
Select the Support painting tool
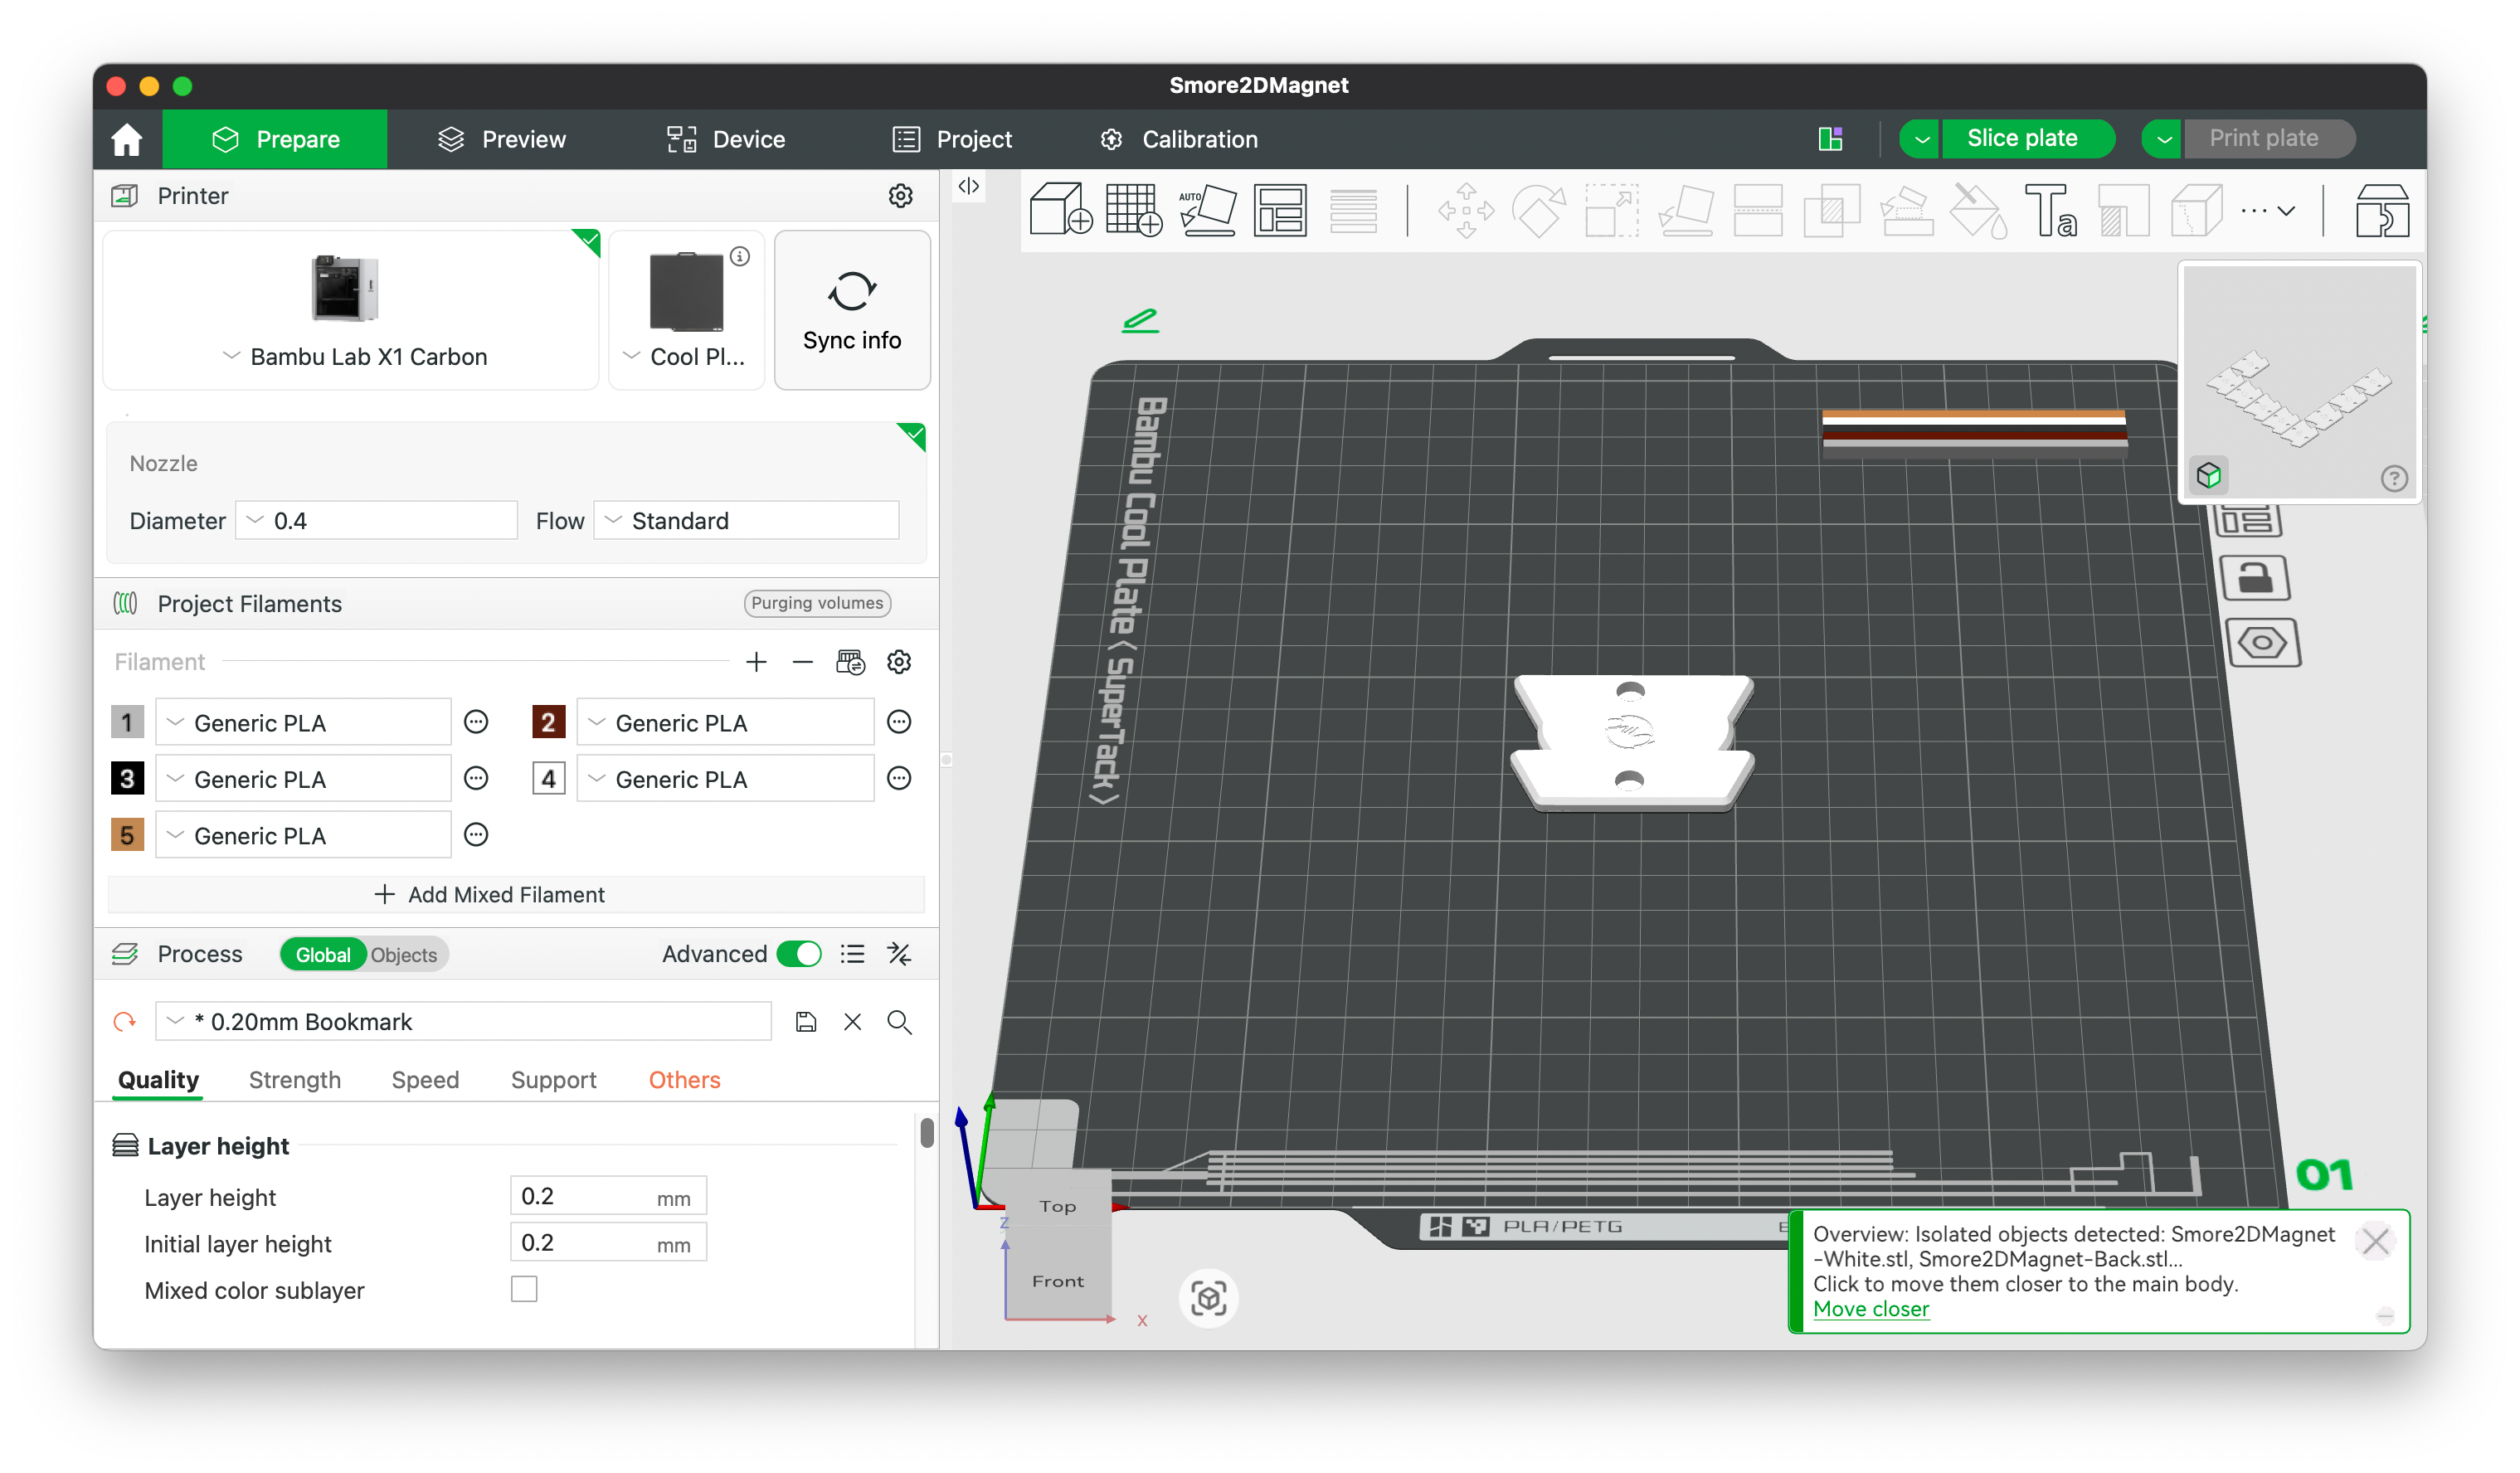1905,210
